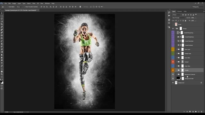Open the Layer menu

[x=19, y=4]
